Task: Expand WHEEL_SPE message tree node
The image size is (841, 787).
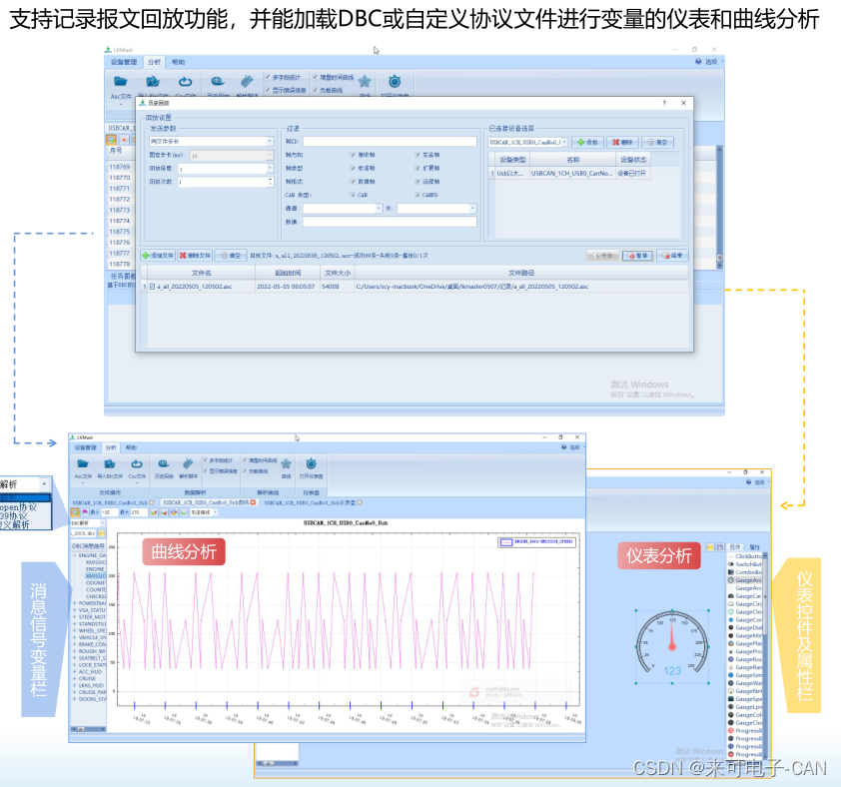Action: click(x=75, y=630)
